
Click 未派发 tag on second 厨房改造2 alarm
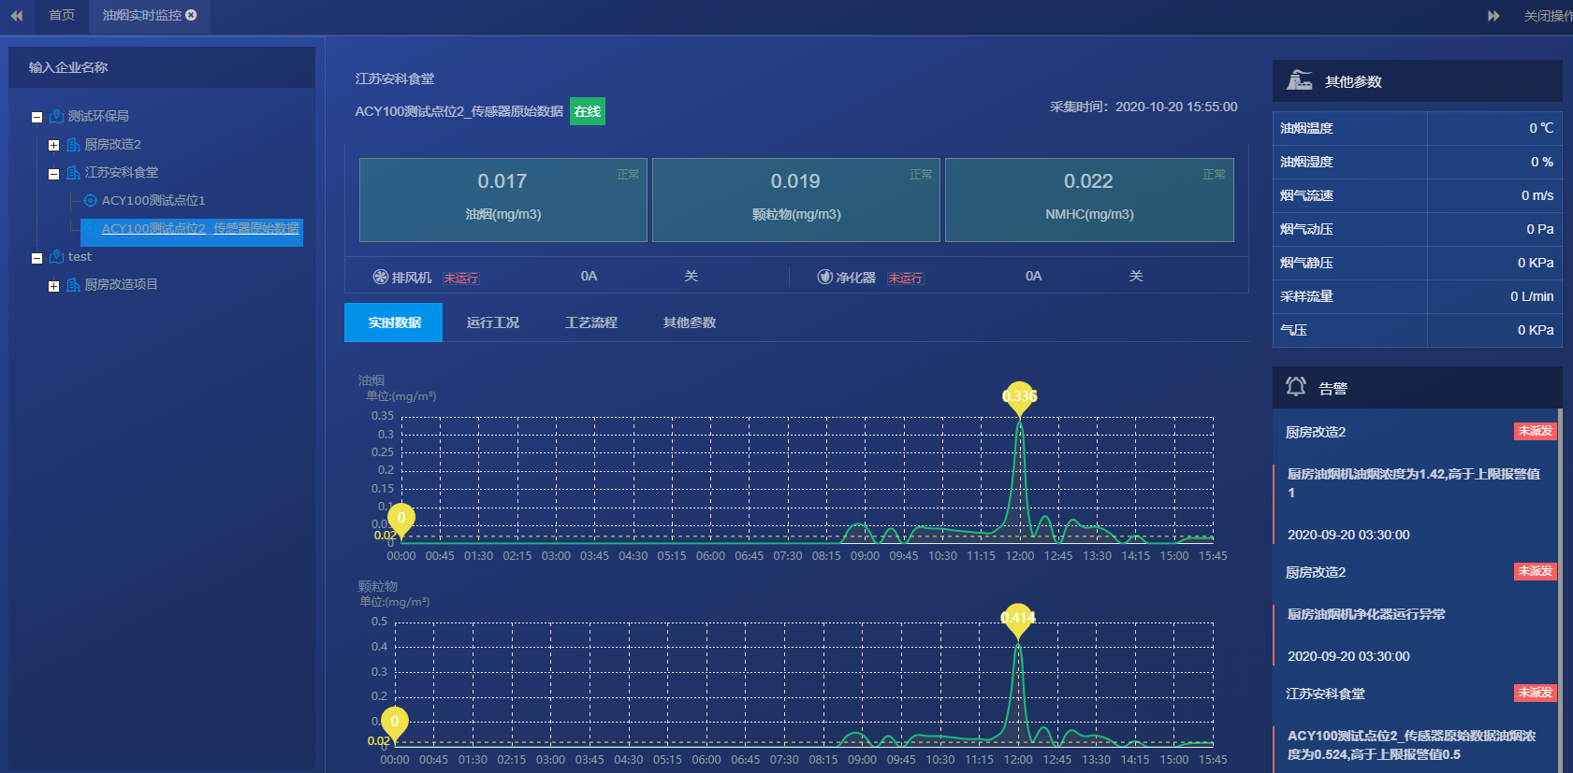[1536, 571]
